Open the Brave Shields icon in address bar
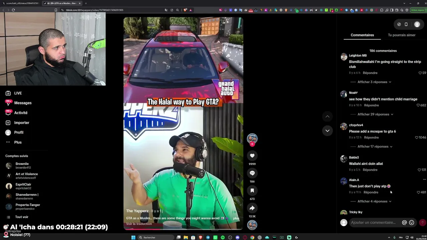The image size is (427, 240). tap(185, 10)
